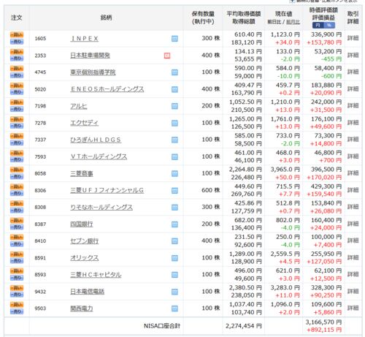Open the blue icon beside 東京個別指導学院

174,72
